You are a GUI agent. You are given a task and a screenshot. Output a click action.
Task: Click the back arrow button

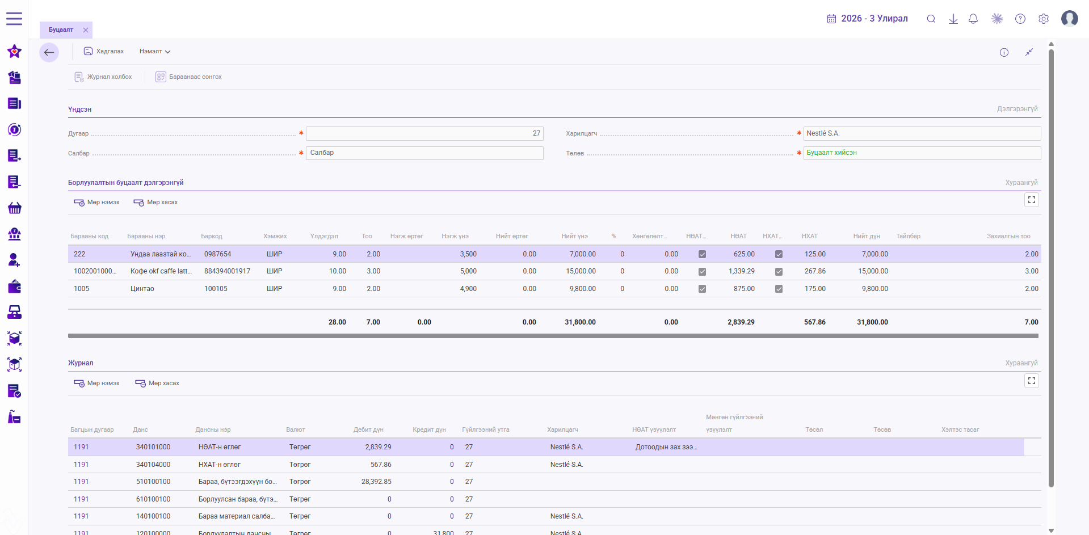pyautogui.click(x=49, y=52)
